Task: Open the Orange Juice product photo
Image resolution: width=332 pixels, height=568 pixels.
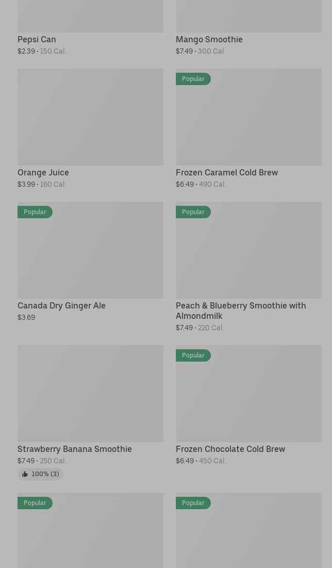Action: (90, 117)
